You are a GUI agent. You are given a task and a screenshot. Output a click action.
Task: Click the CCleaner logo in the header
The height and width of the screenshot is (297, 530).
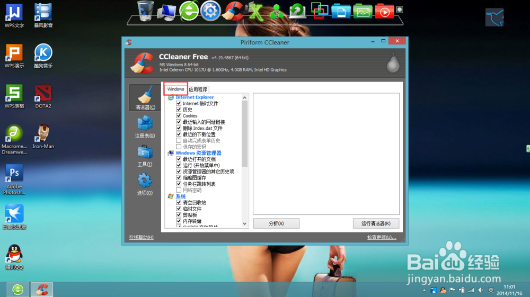coord(142,63)
